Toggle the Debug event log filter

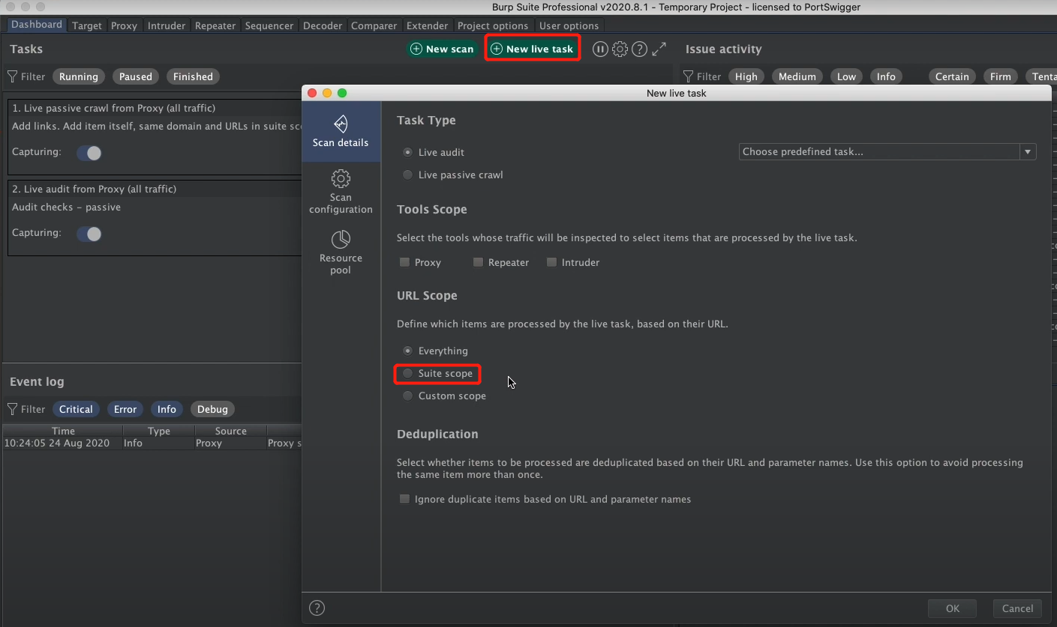pos(212,409)
